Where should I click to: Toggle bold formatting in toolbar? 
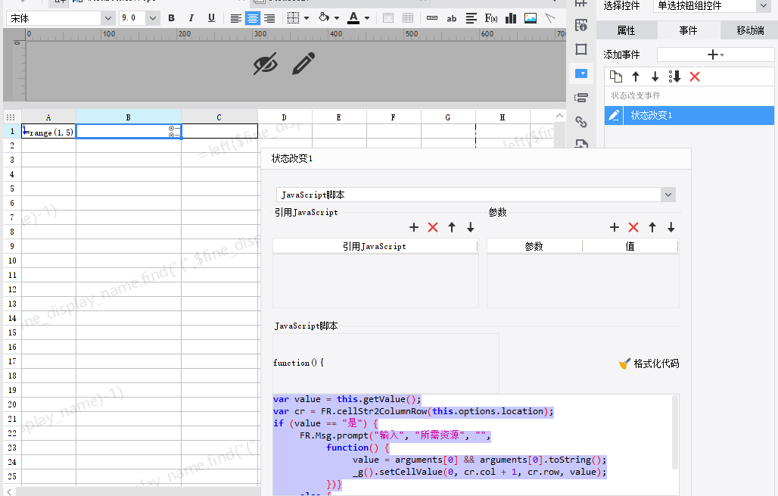pos(172,18)
